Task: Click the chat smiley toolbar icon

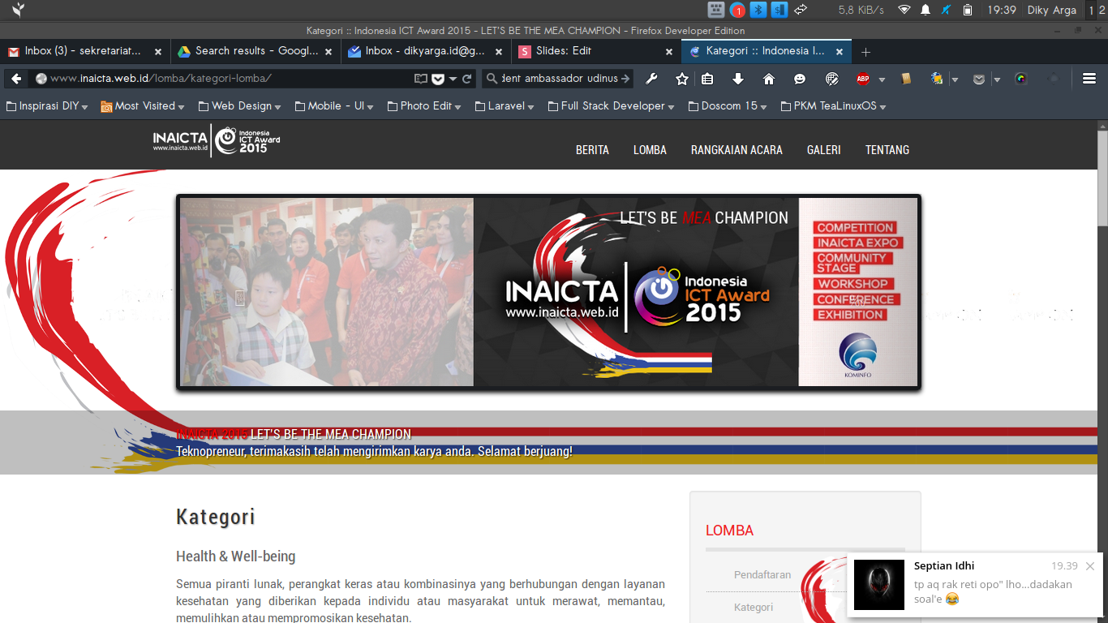Action: 800,79
